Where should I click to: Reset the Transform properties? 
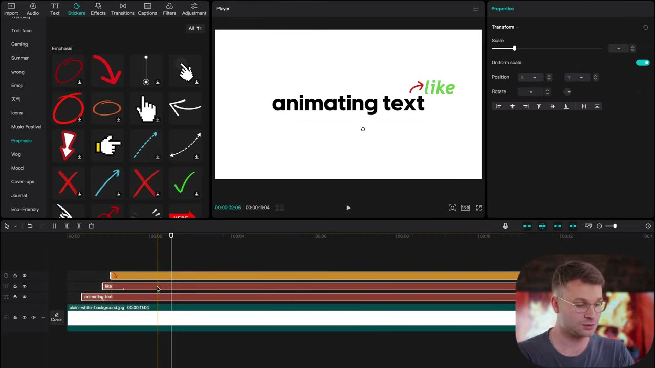click(x=645, y=27)
